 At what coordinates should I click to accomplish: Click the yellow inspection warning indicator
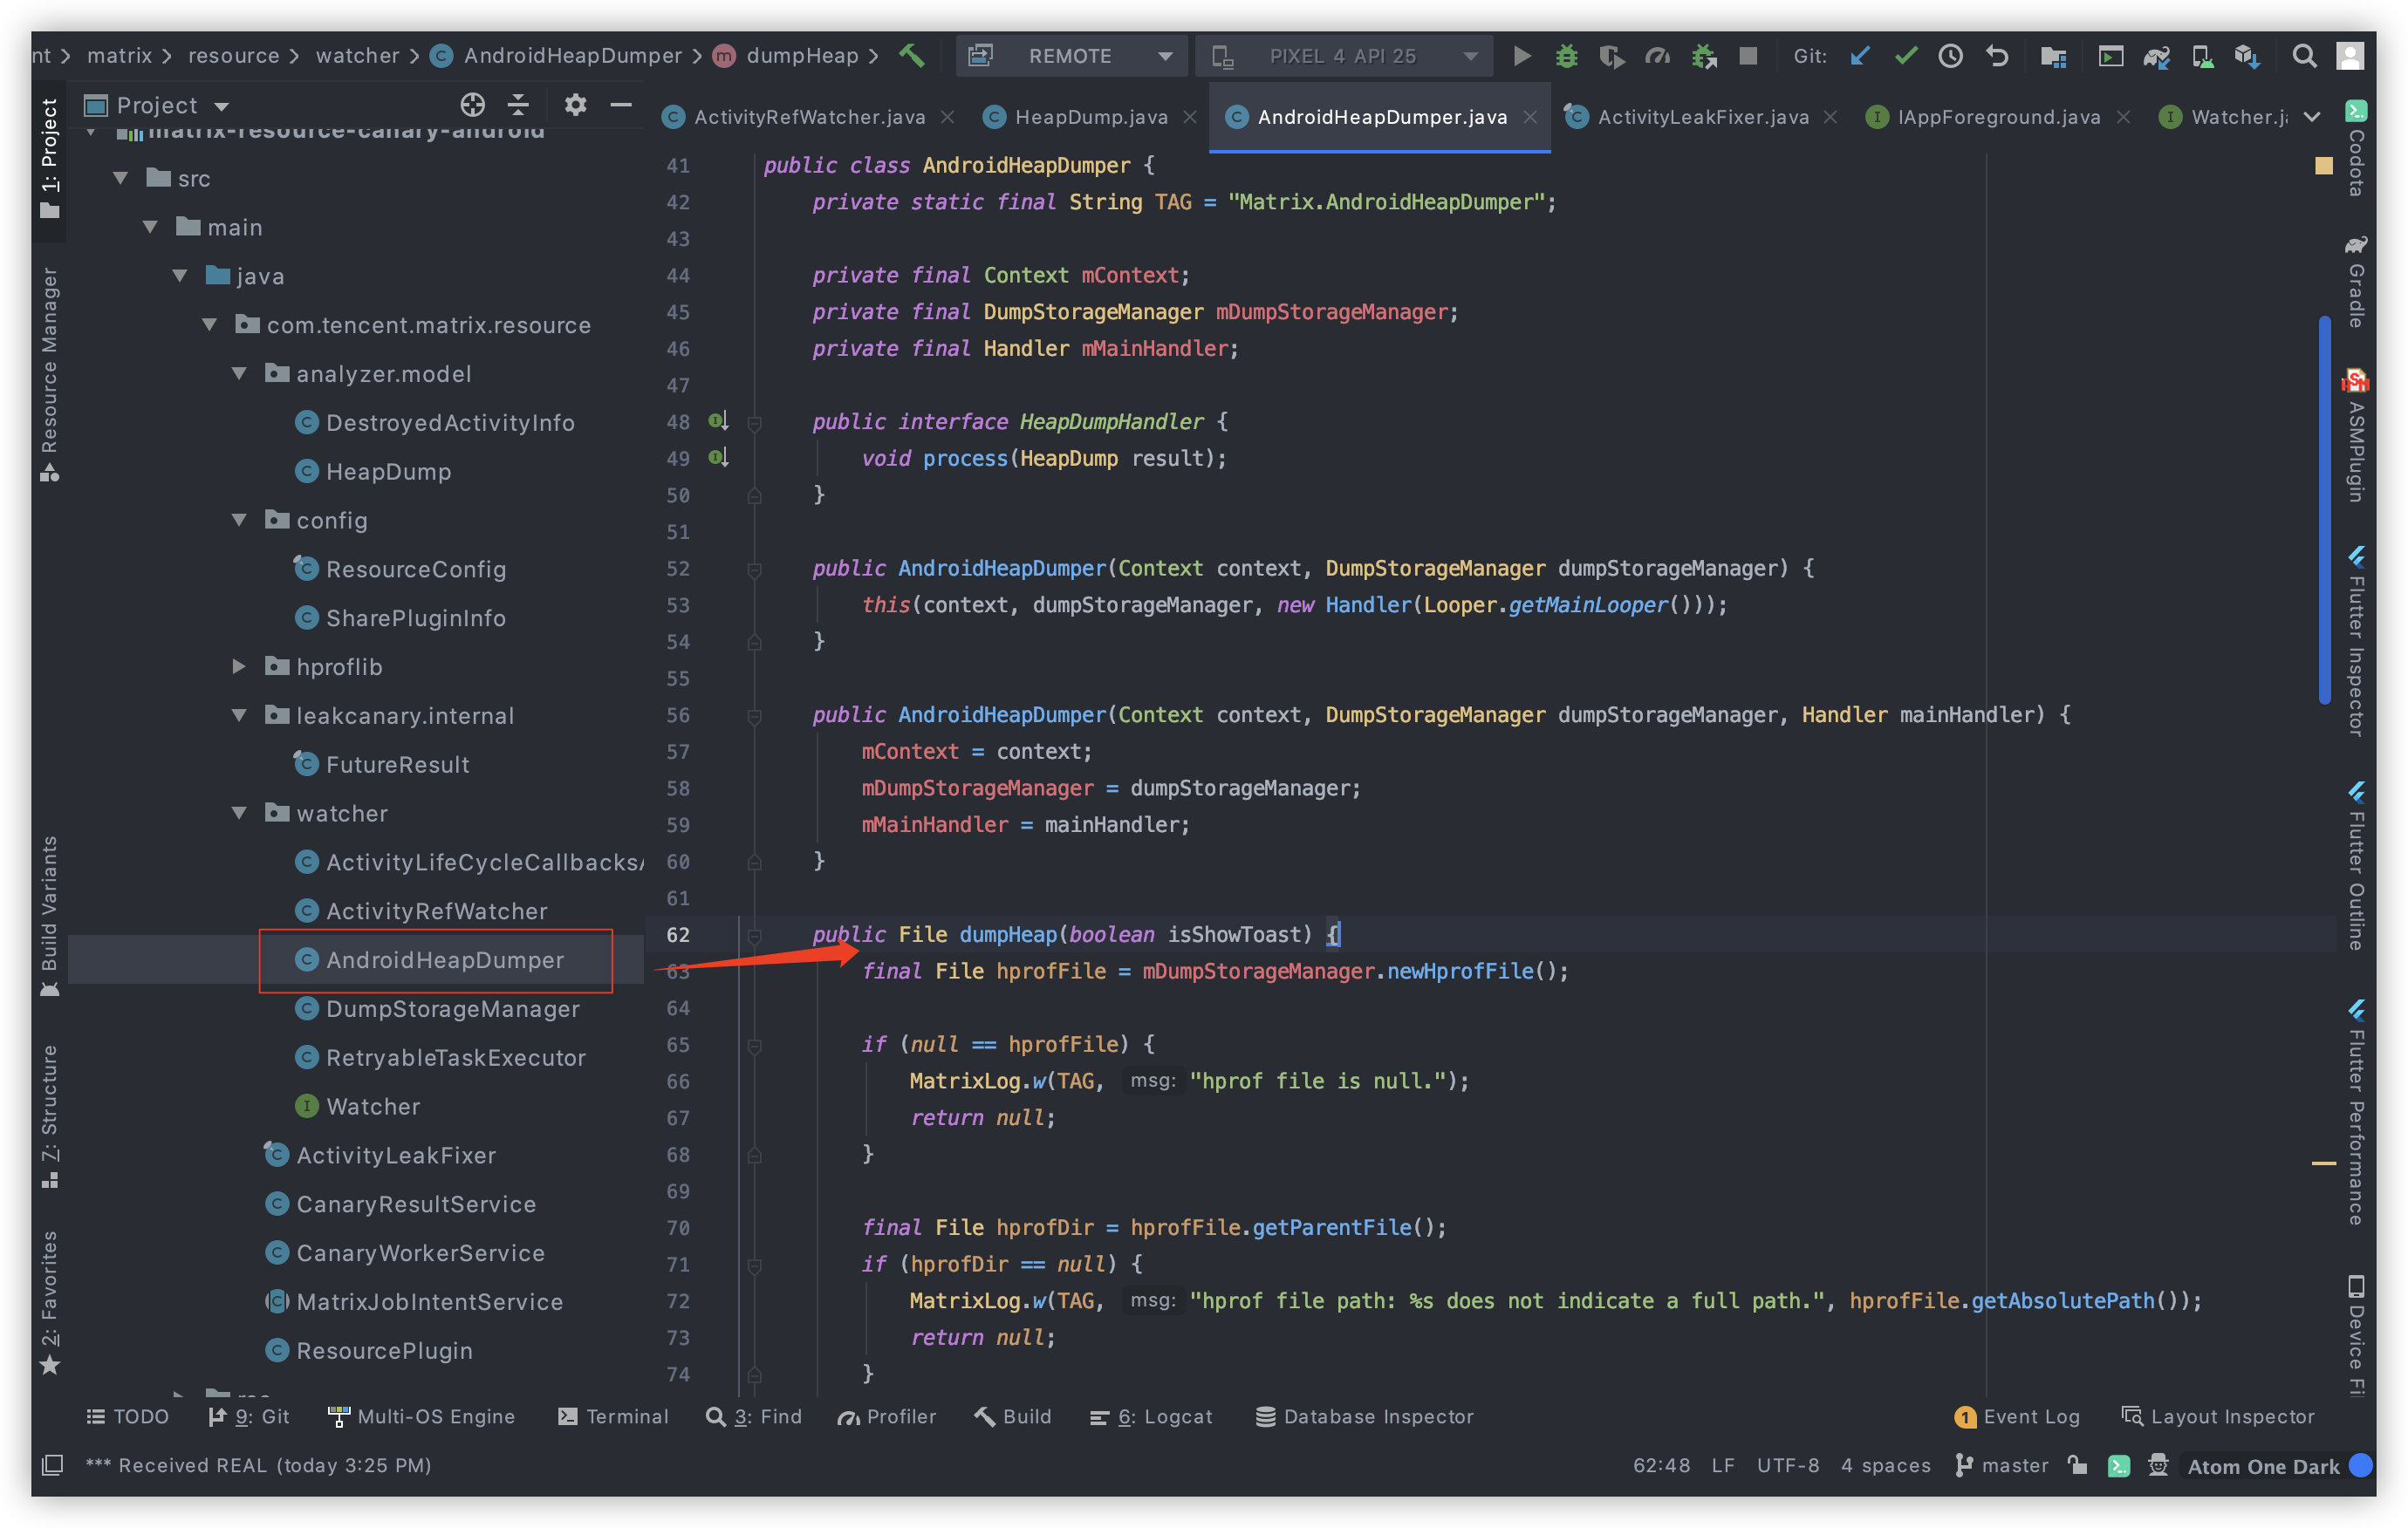tap(2323, 165)
